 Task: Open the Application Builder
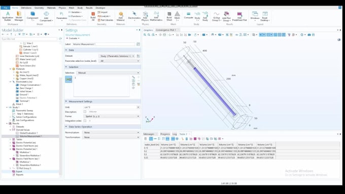[8, 17]
